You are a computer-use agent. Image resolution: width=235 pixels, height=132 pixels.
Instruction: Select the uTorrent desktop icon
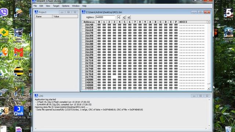[4, 72]
